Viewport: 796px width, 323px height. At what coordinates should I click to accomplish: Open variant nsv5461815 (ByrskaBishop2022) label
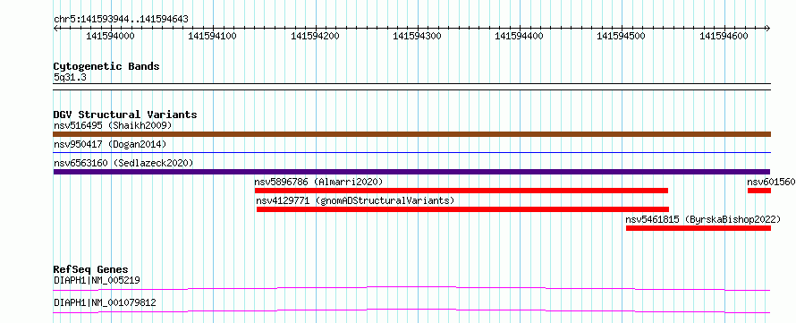[703, 219]
